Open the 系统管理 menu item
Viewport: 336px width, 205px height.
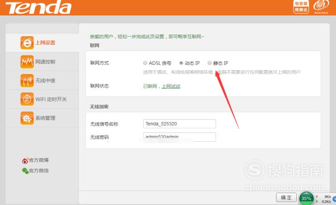pyautogui.click(x=42, y=118)
